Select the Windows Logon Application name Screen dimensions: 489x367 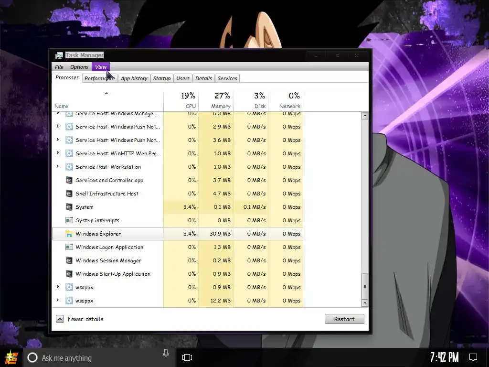(x=109, y=247)
